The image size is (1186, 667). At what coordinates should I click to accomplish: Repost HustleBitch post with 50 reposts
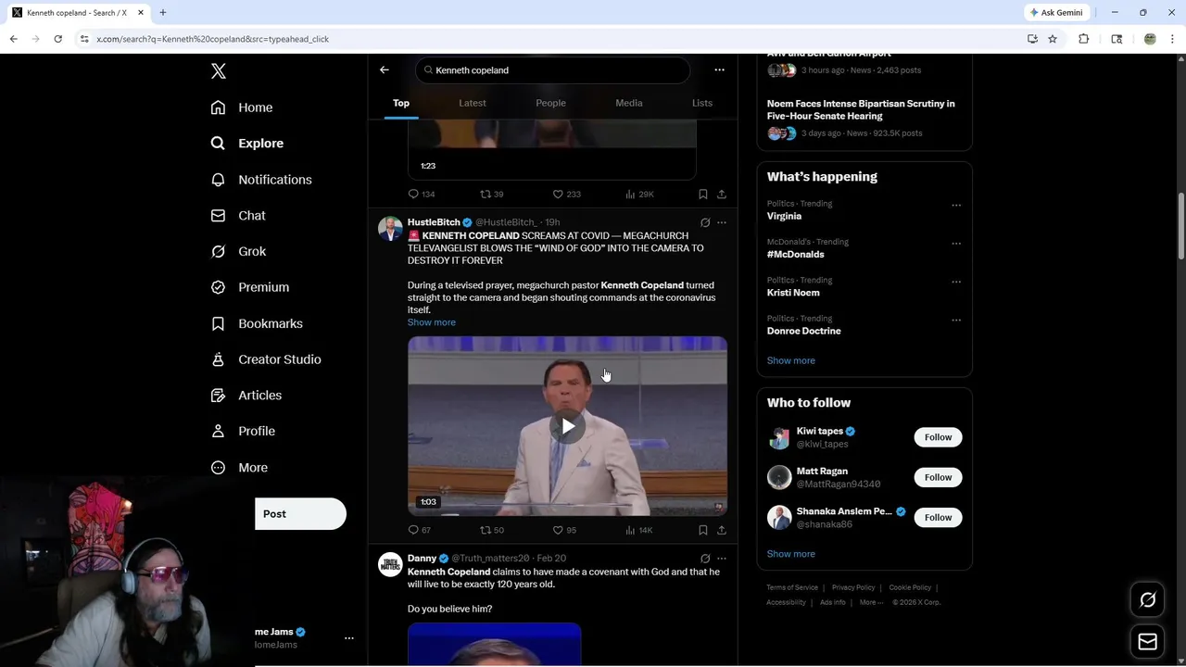(x=492, y=530)
